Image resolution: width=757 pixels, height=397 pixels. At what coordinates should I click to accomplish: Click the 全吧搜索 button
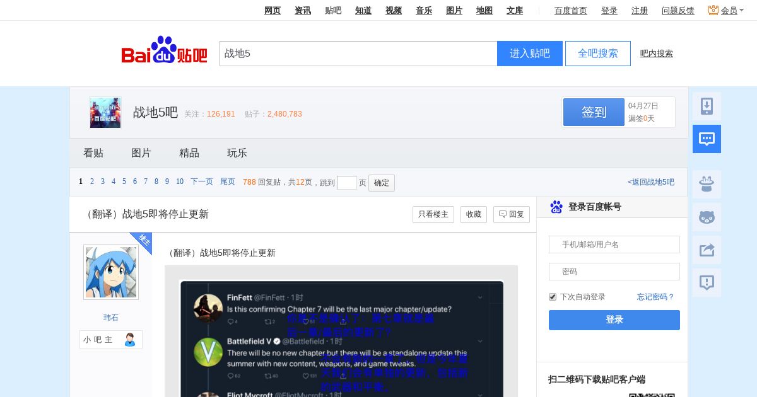click(598, 54)
